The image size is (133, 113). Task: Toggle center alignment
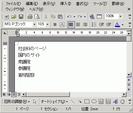(x=78, y=25)
